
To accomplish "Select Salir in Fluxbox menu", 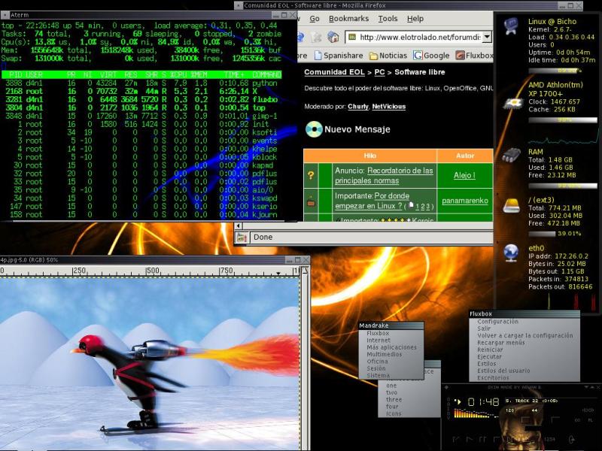I will [524, 328].
